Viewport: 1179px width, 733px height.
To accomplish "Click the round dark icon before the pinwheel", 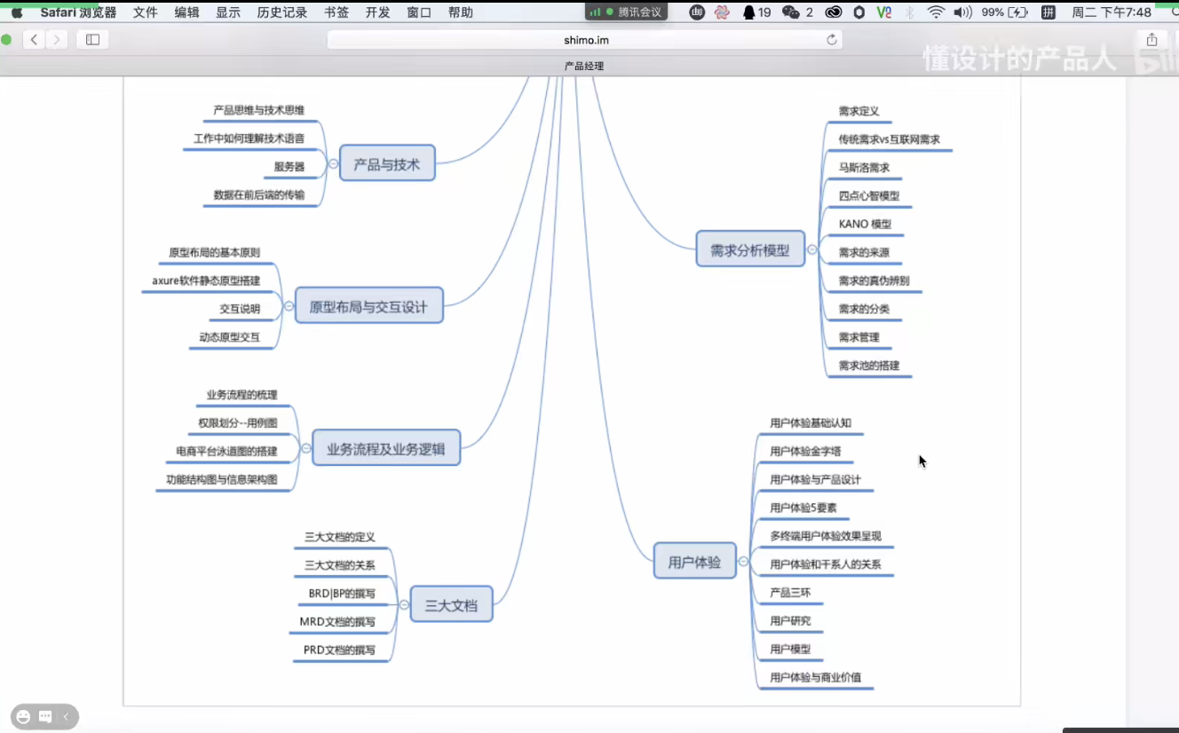I will [x=697, y=12].
